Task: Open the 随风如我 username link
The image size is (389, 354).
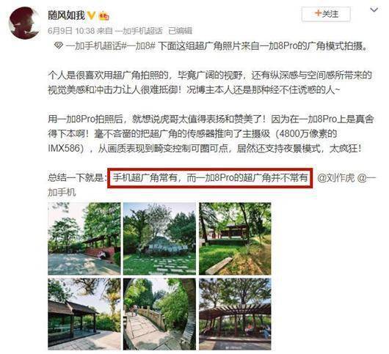Action: [x=67, y=15]
